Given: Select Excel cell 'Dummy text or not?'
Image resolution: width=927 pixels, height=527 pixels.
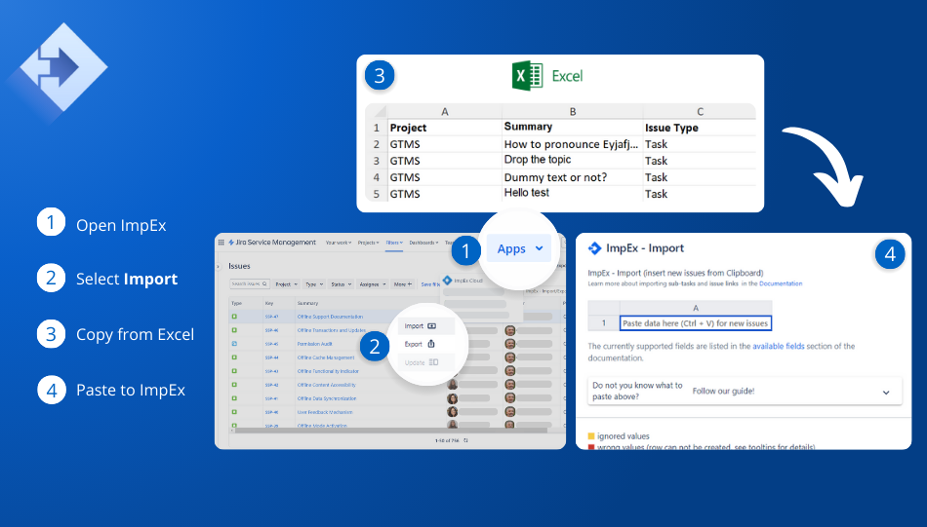Looking at the screenshot, I should point(572,177).
